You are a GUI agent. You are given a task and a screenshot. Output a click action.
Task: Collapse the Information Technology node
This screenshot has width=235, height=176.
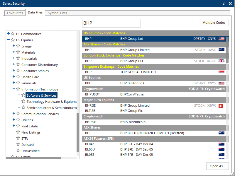click(14, 89)
